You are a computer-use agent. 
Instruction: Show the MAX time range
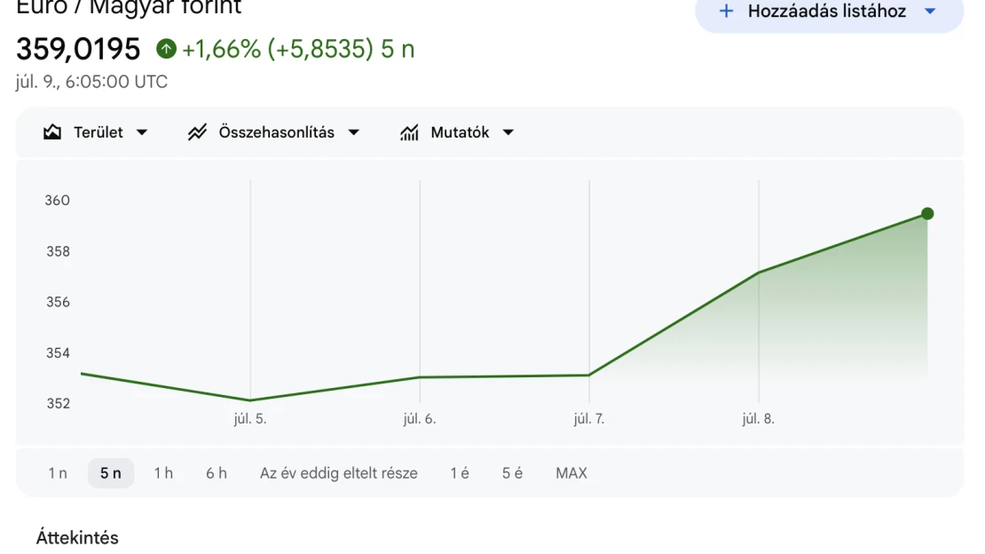[x=571, y=473]
